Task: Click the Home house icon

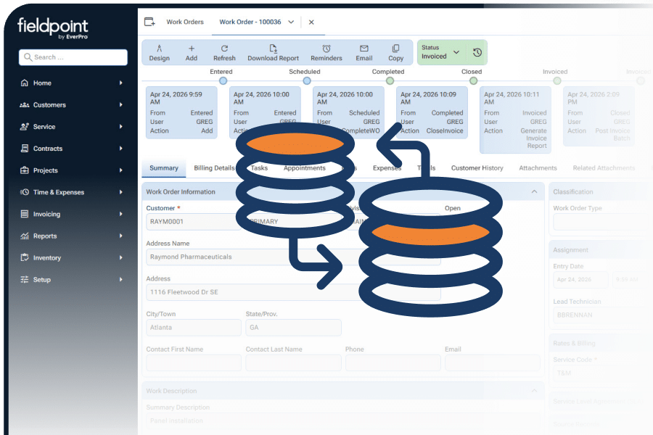Action: pyautogui.click(x=25, y=83)
